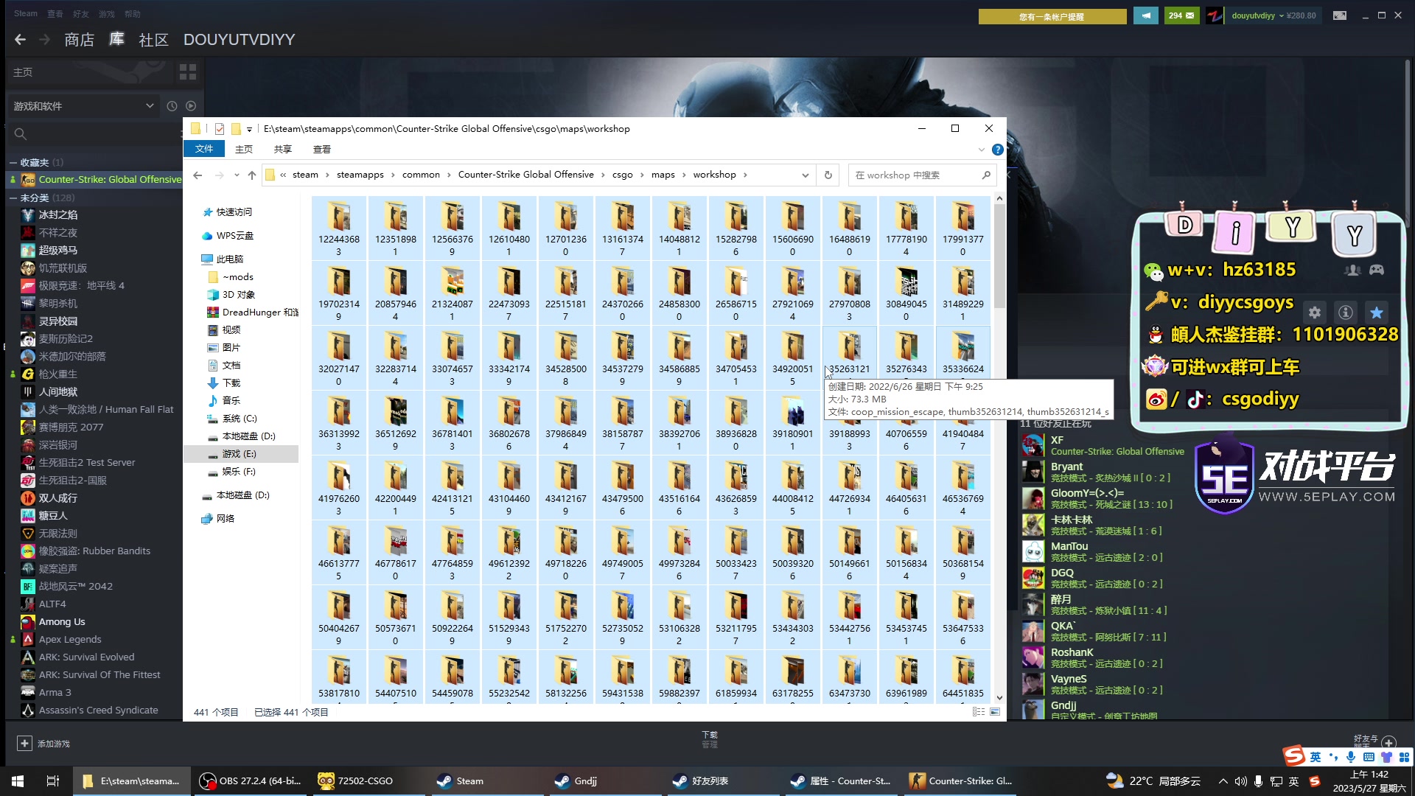Click the quick access new folder icon

pyautogui.click(x=236, y=129)
